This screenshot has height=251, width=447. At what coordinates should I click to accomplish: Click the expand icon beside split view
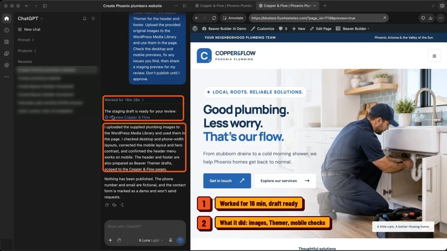(x=433, y=6)
